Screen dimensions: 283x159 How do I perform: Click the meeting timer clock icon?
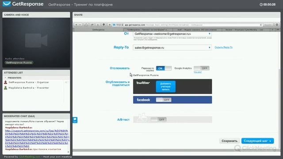(261, 4)
